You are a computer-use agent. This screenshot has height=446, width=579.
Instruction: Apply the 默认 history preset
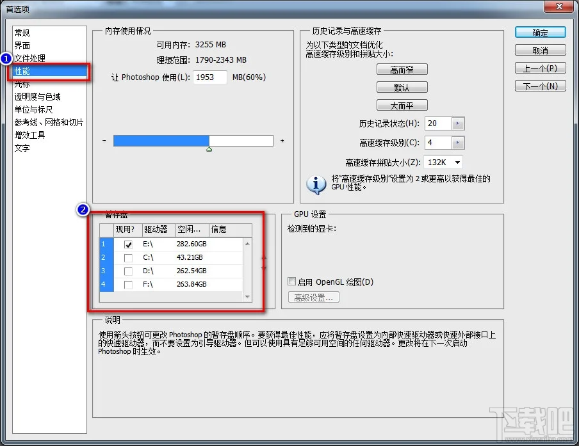[402, 87]
